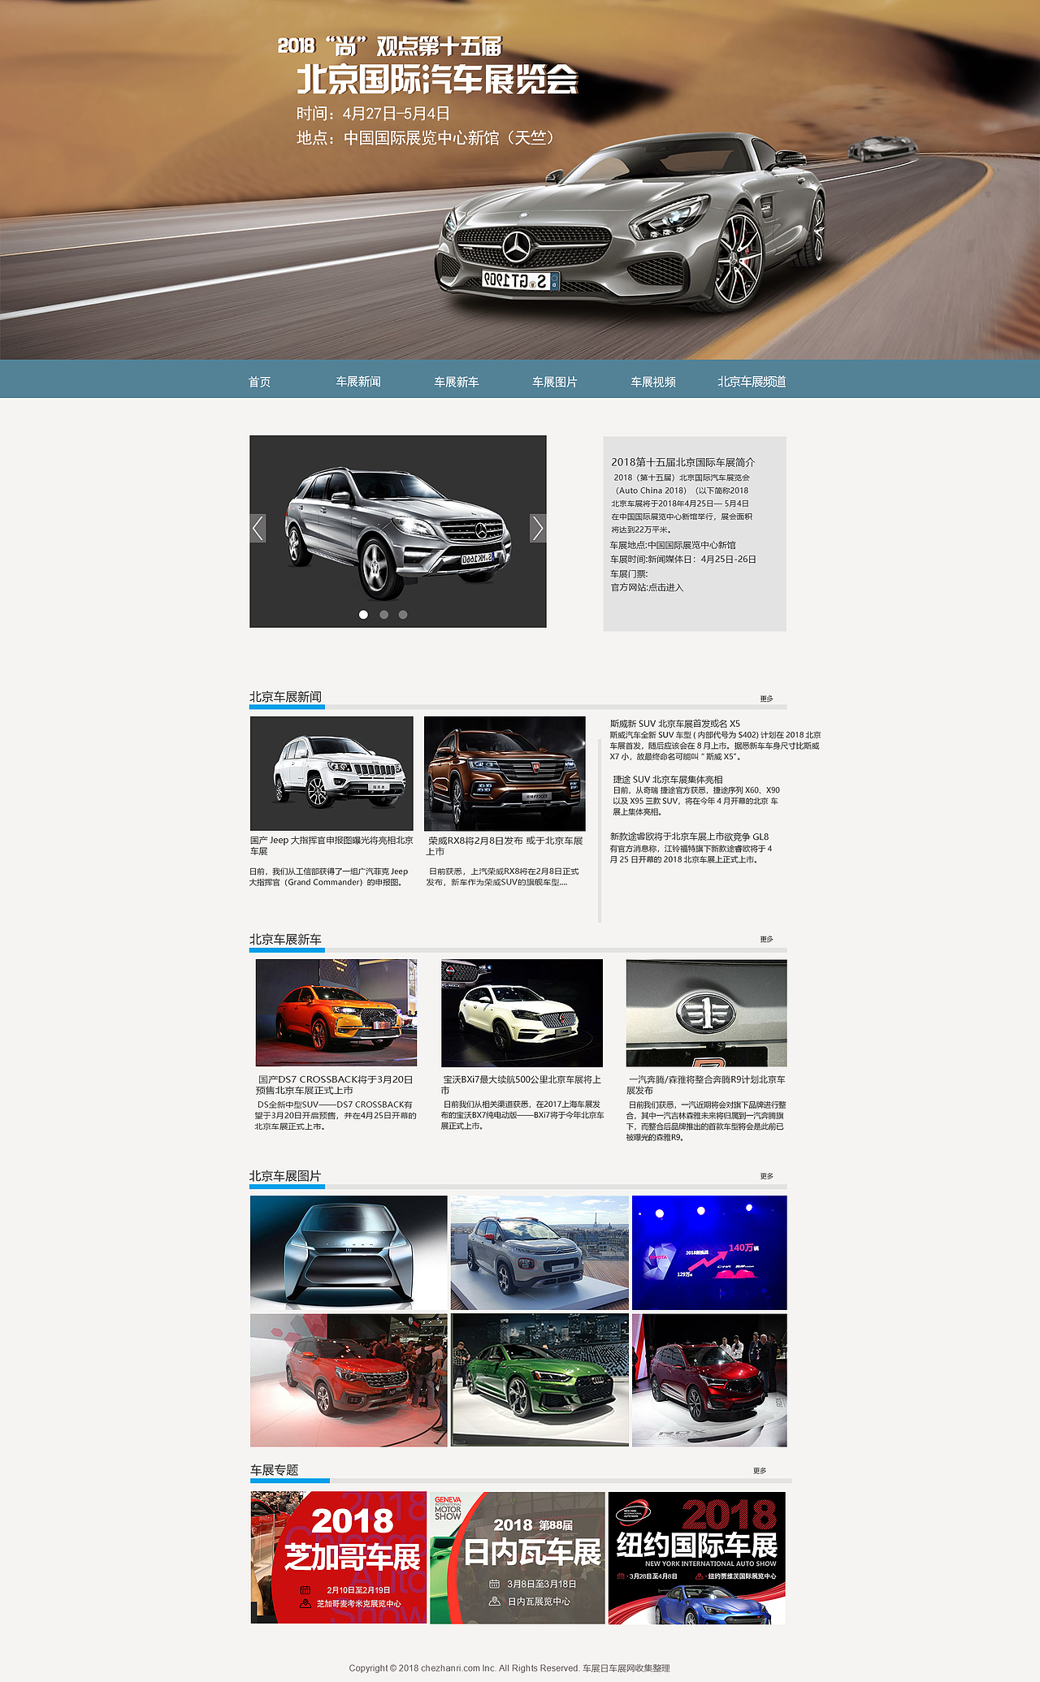Click the Mercedes SUV carousel image
1040x1682 pixels.
398,531
